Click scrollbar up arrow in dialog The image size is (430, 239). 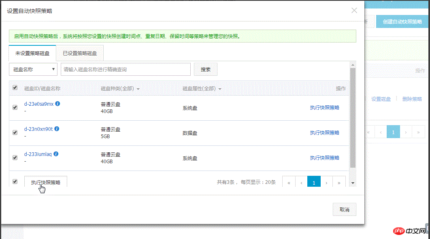click(x=353, y=65)
